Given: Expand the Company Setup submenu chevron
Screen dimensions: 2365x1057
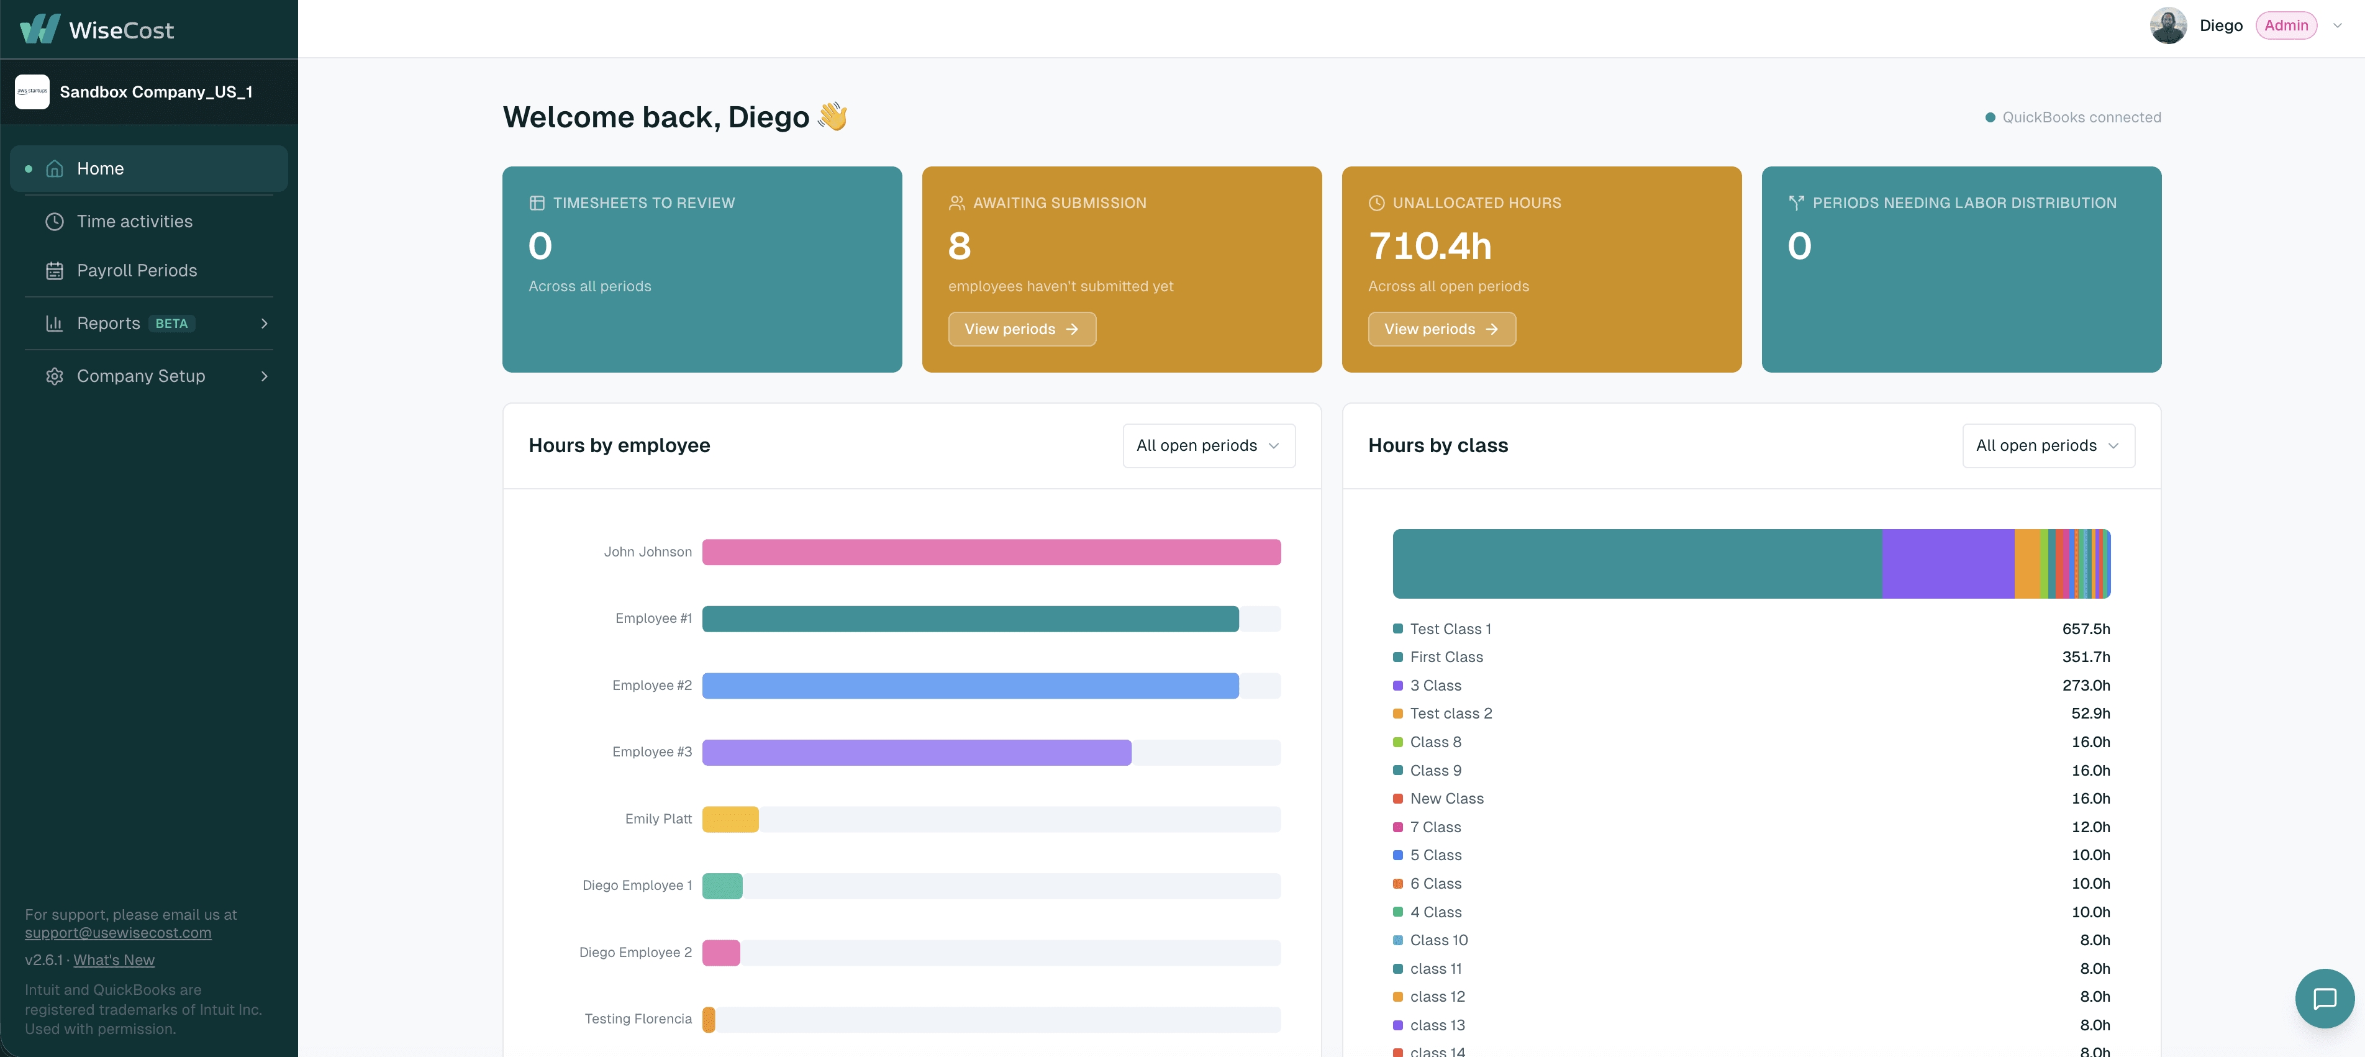Looking at the screenshot, I should coord(265,376).
